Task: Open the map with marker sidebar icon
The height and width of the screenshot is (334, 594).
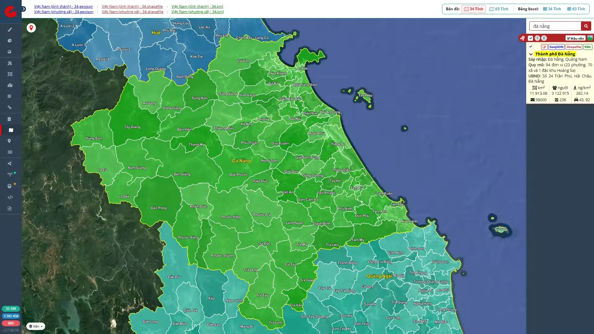Action: click(x=10, y=85)
